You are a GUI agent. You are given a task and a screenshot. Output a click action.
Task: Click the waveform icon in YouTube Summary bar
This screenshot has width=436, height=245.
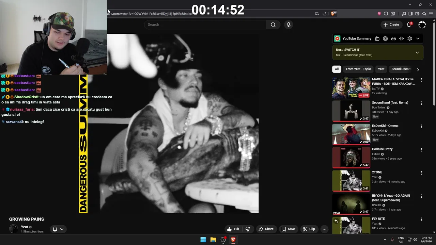pos(402,38)
